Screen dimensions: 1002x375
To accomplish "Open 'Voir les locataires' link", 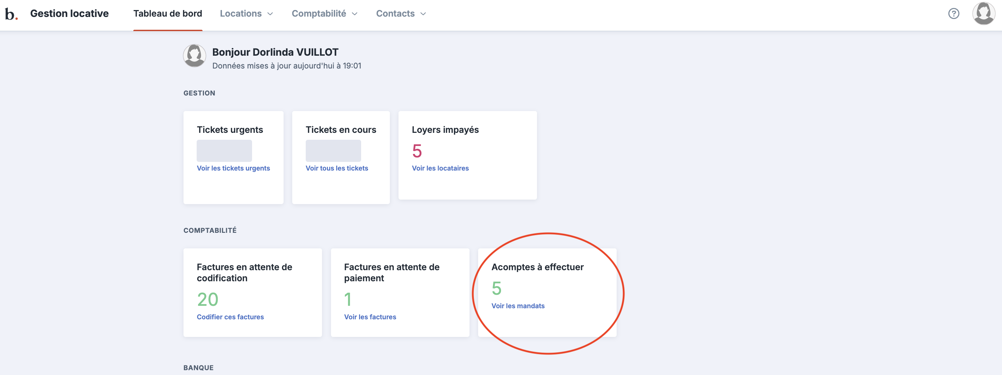I will coord(440,168).
